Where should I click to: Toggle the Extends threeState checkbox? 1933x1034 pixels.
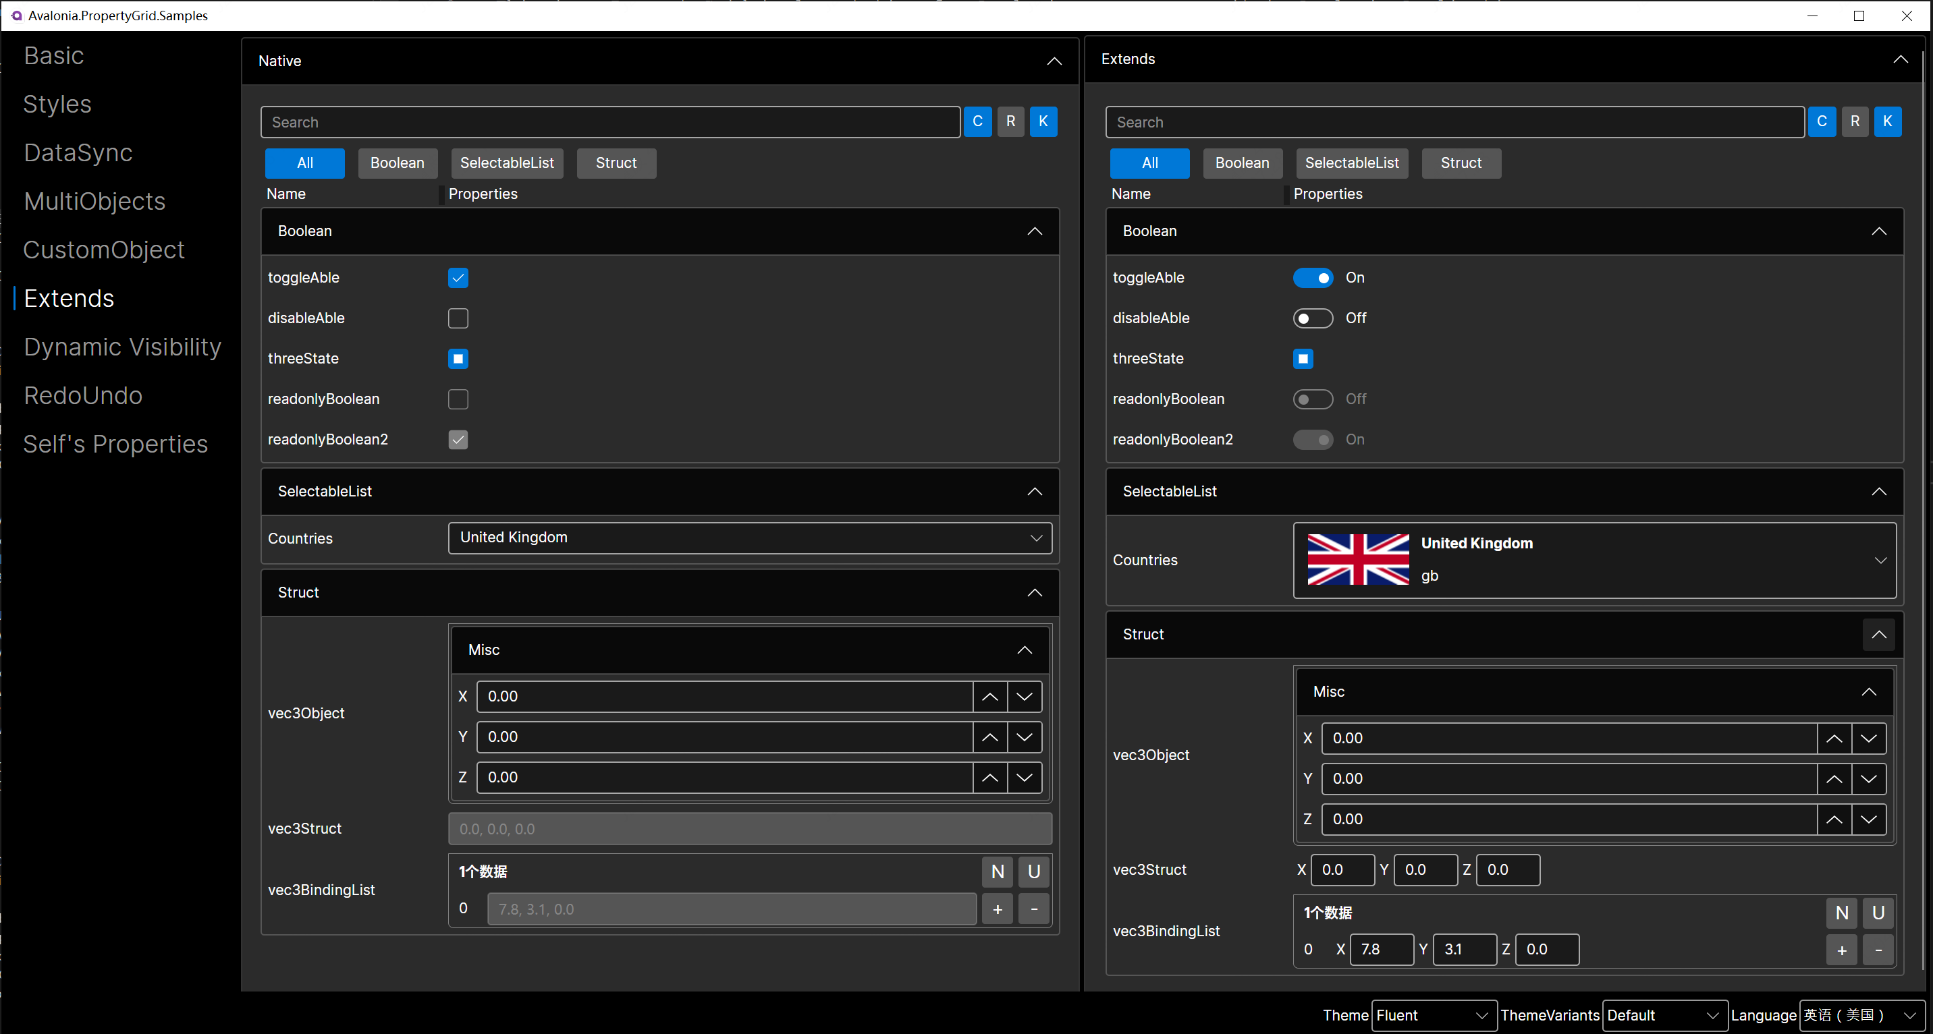tap(1303, 358)
